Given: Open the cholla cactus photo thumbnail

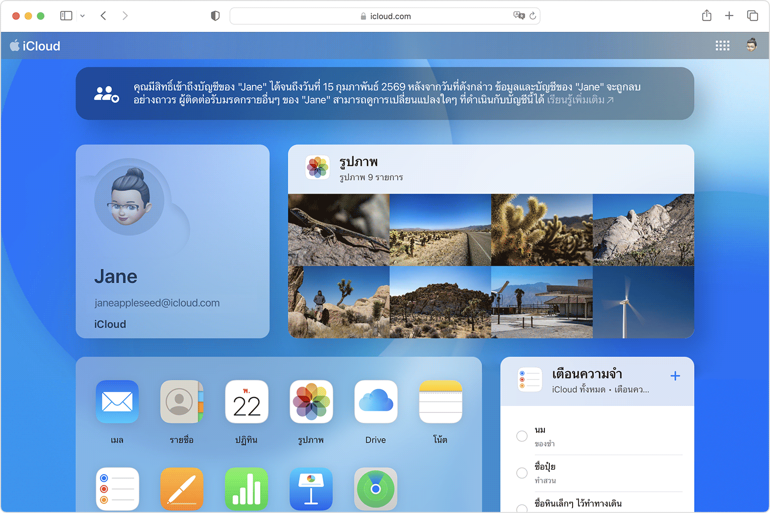Looking at the screenshot, I should pyautogui.click(x=542, y=230).
